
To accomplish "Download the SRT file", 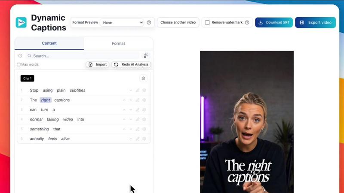I will click(x=274, y=22).
